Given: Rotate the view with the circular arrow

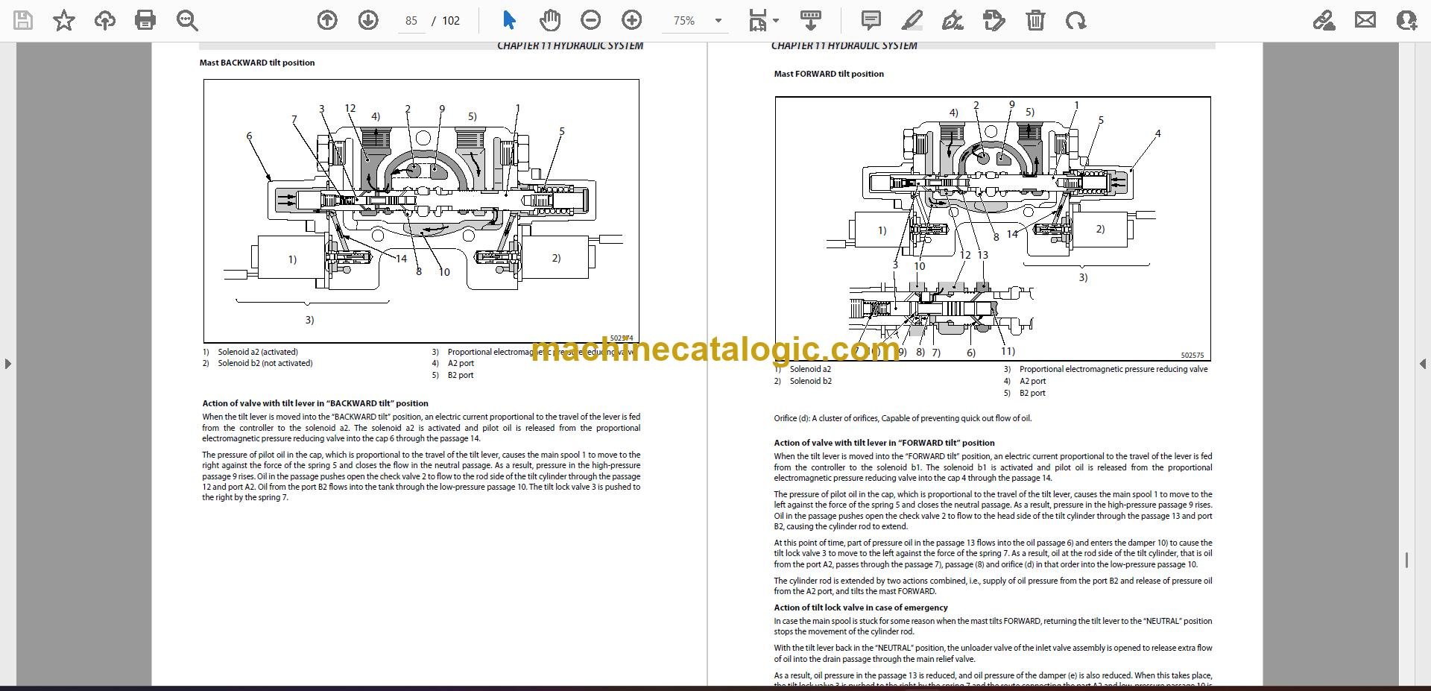Looking at the screenshot, I should pos(1075,20).
